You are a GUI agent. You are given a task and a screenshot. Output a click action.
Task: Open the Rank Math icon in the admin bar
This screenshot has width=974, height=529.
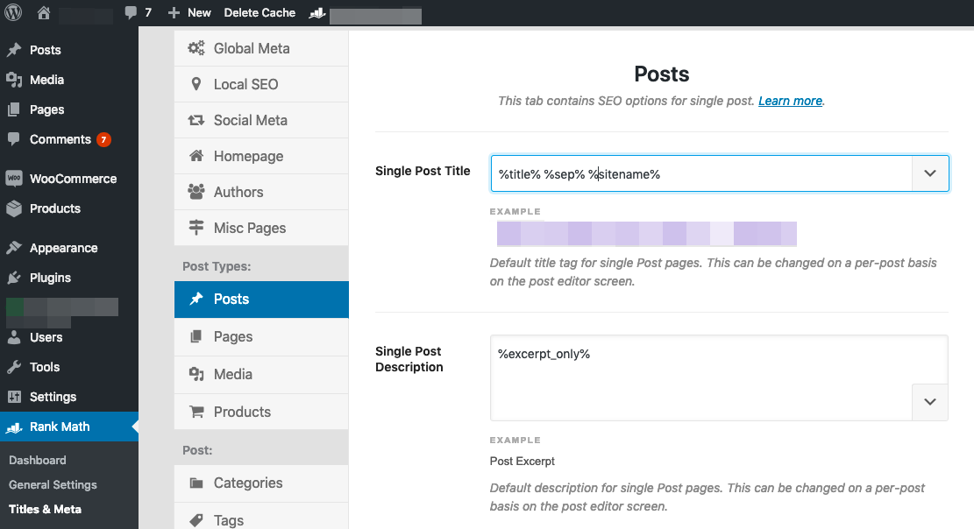317,13
